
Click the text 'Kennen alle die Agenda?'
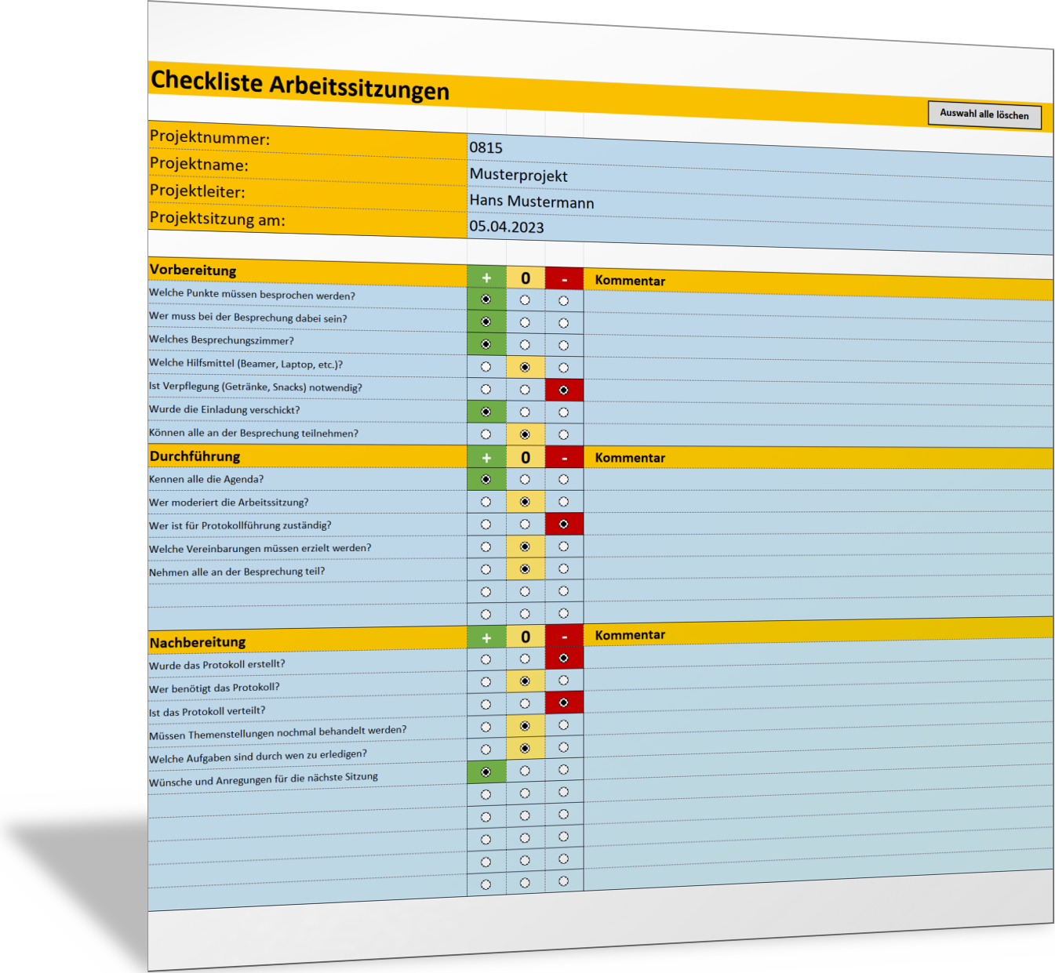[x=206, y=479]
